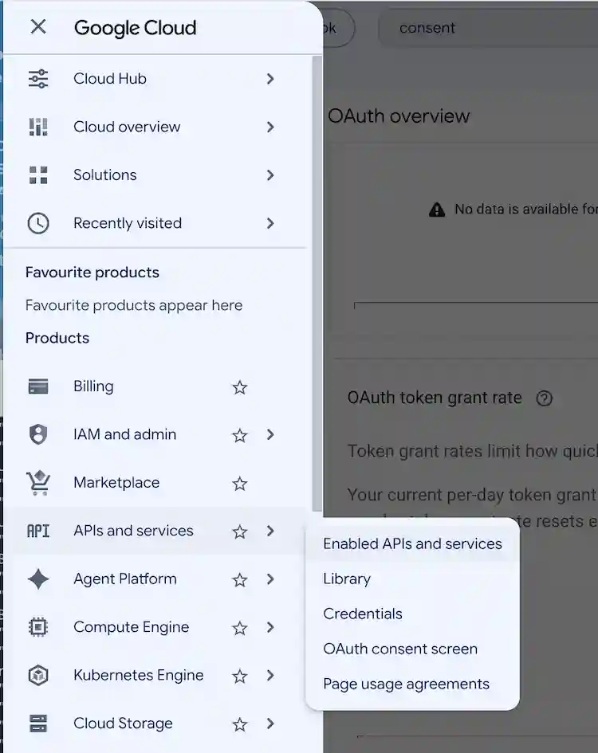This screenshot has height=753, width=598.
Task: Click the Google Cloud logo
Action: [135, 28]
